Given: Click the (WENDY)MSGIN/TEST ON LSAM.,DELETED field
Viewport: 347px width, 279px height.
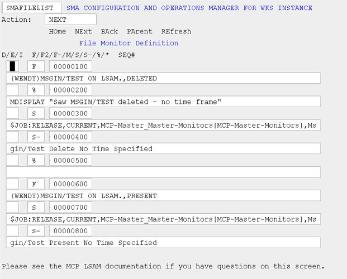Looking at the screenshot, I should (163, 78).
